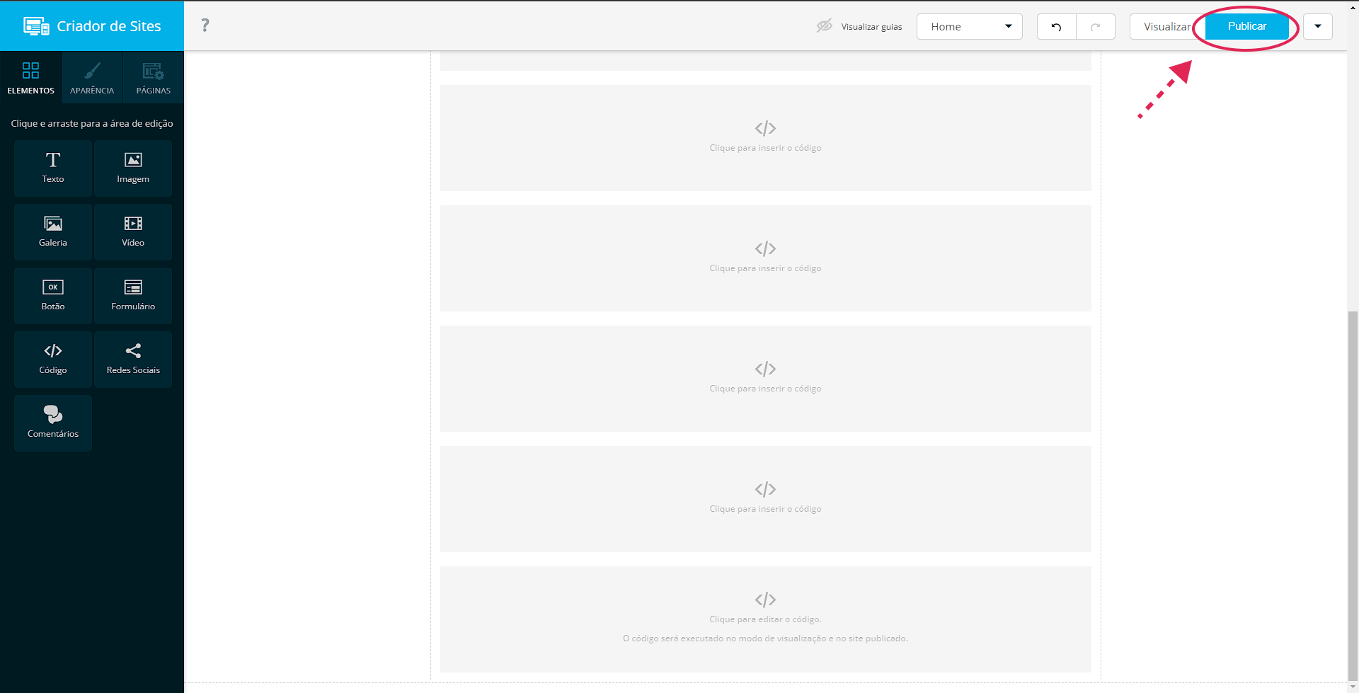Select the Comentários element
Viewport: 1359px width, 693px height.
point(53,423)
